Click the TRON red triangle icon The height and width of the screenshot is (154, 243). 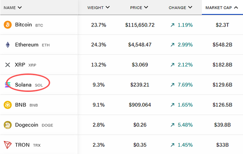(x=7, y=145)
